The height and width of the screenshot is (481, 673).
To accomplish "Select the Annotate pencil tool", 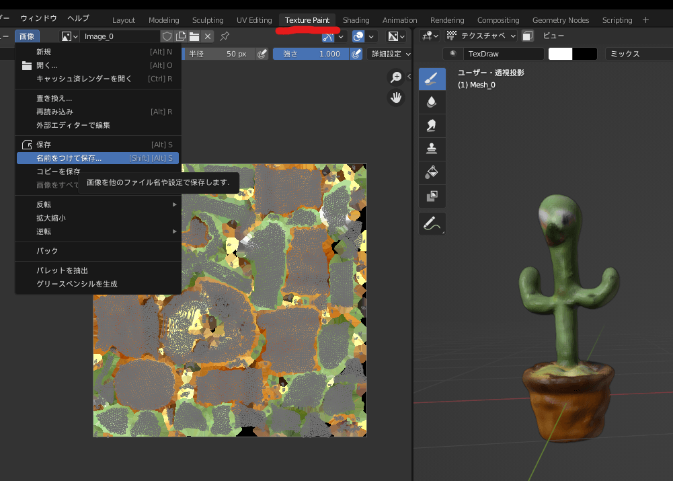I will click(432, 224).
